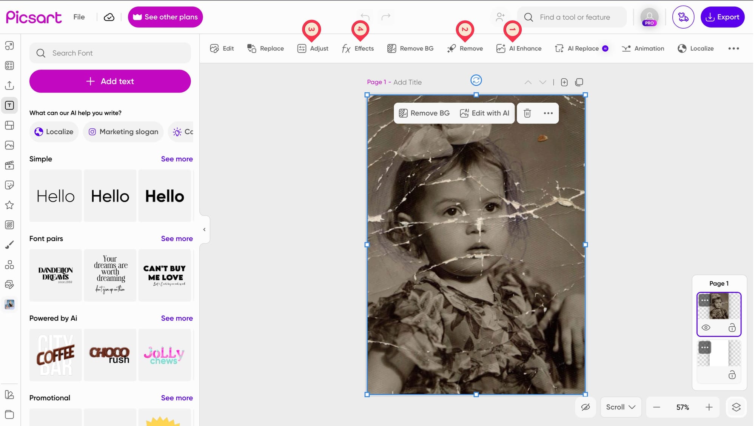Screen dimensions: 755x426
Task: Select the Remove object tool
Action: coord(465,48)
